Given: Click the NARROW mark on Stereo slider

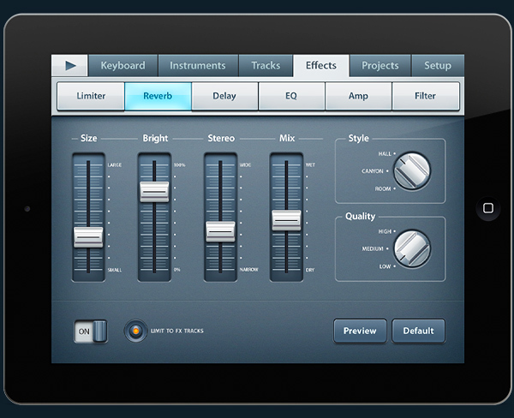Looking at the screenshot, I should [248, 270].
